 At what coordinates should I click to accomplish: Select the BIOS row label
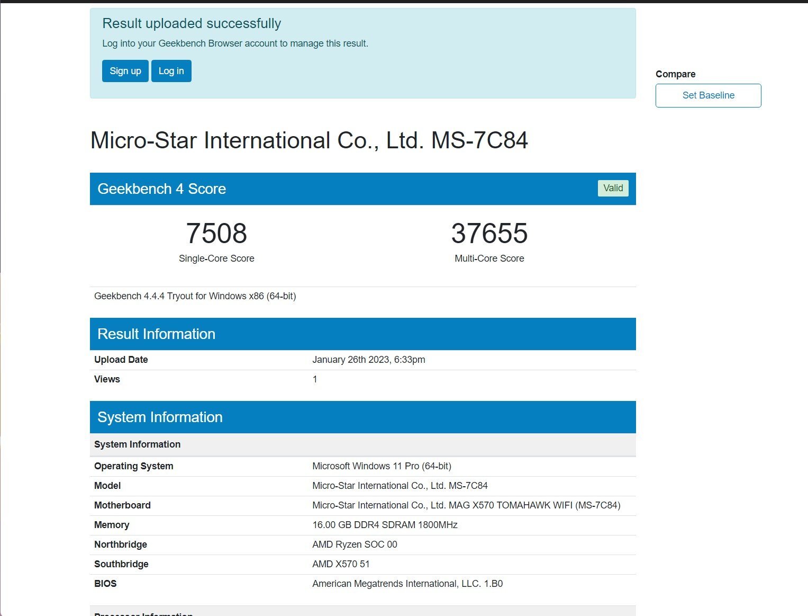pyautogui.click(x=105, y=584)
